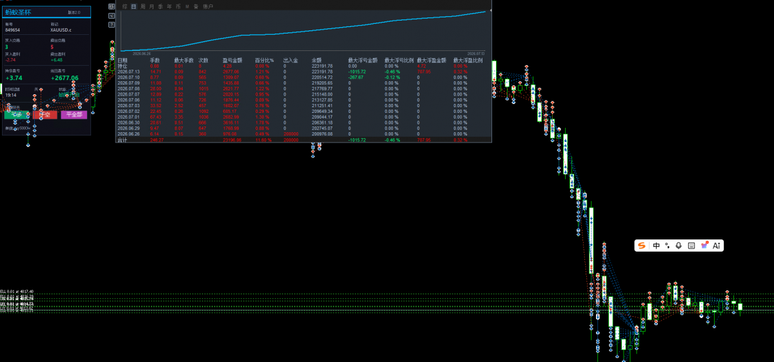
Task: Select the 周 weekly tab
Action: pos(143,6)
